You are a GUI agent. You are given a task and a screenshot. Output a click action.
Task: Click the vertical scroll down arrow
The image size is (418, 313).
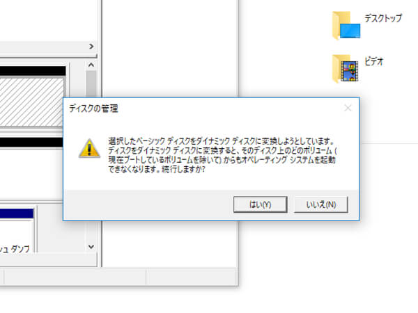coord(91,247)
